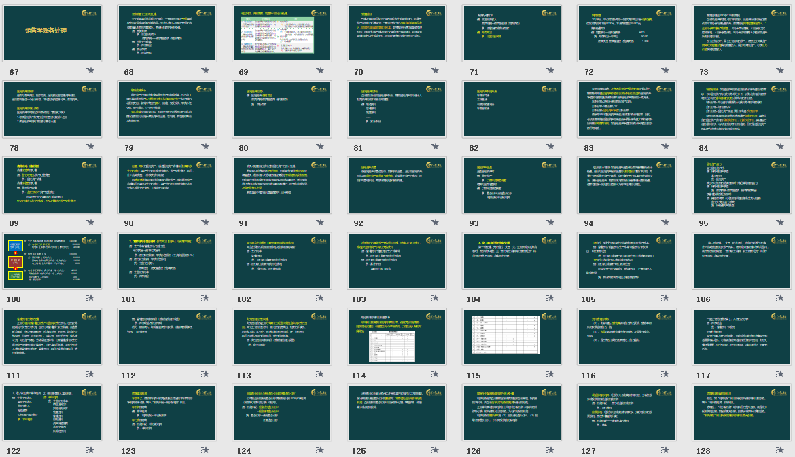This screenshot has height=457, width=795.
Task: Click the slide number label 84
Action: (703, 148)
